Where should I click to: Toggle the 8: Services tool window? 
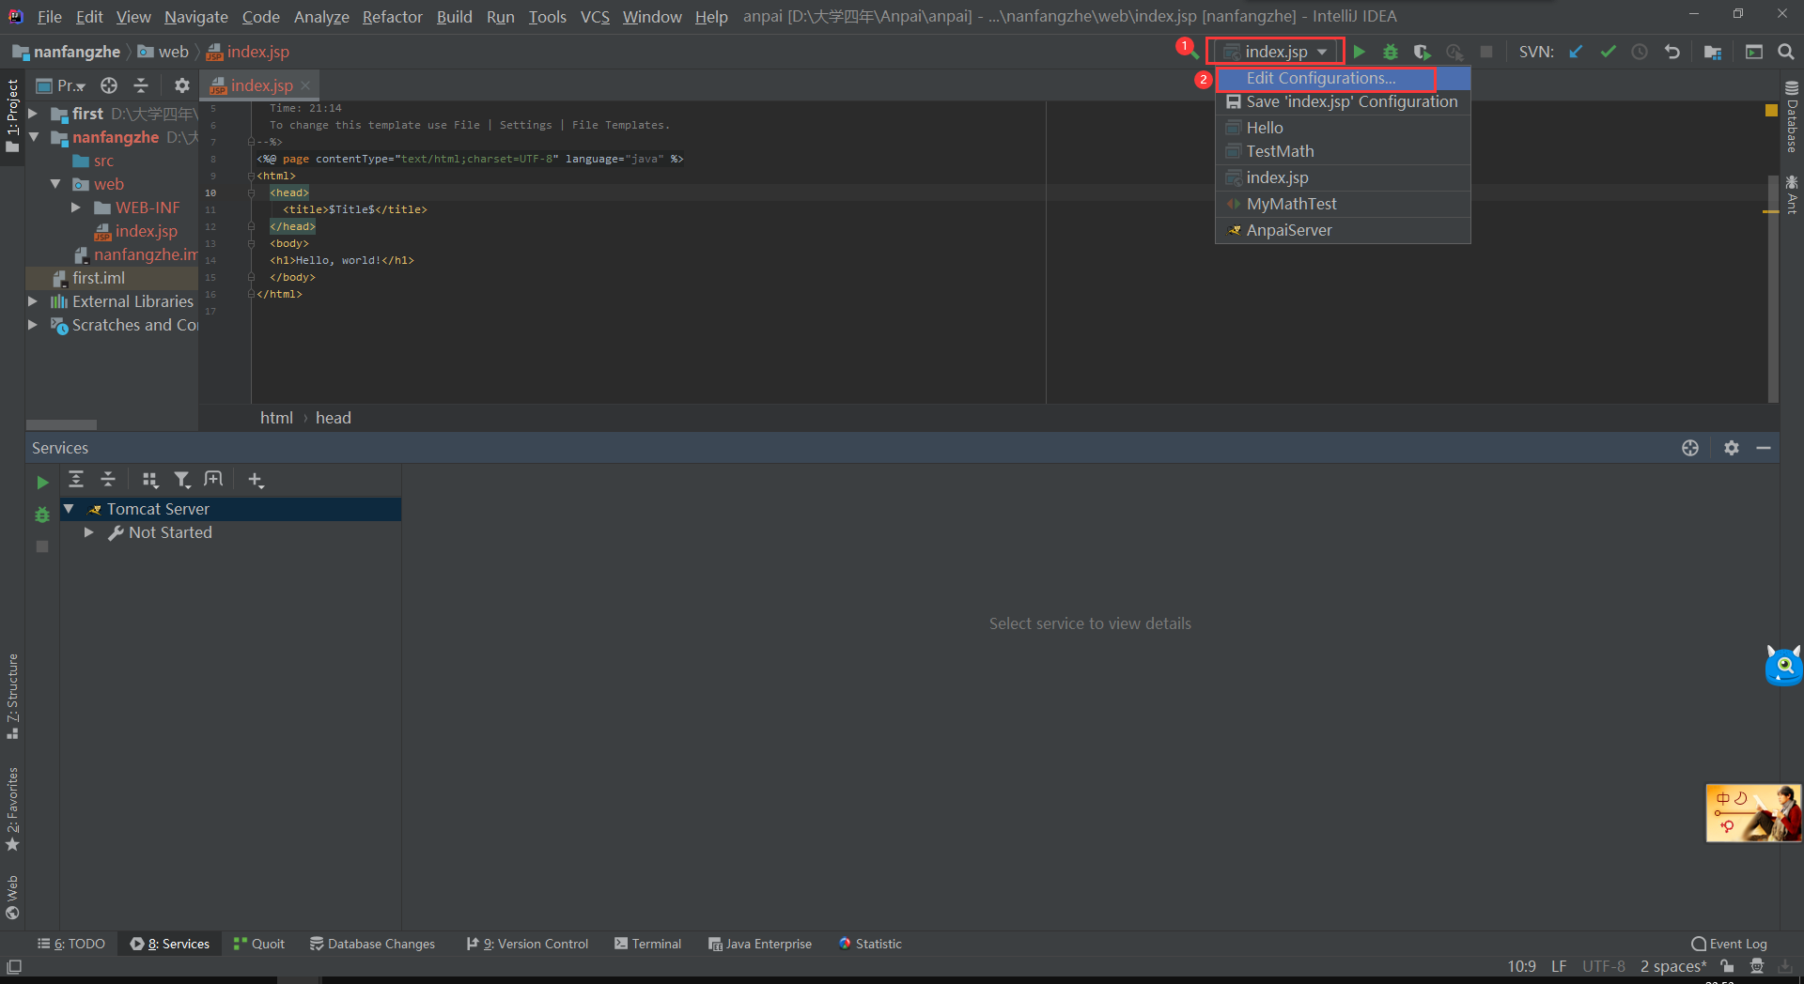(x=170, y=944)
